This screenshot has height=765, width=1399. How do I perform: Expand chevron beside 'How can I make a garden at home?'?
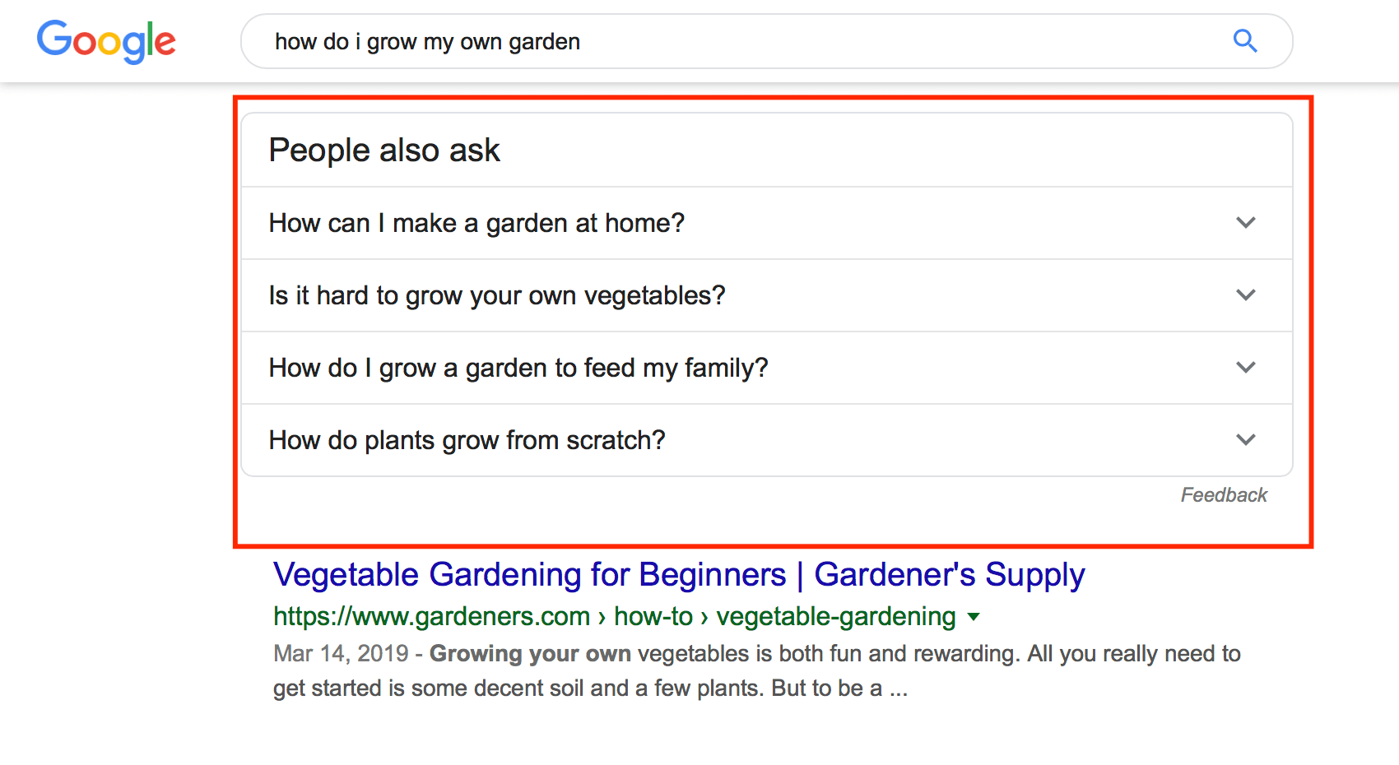(x=1246, y=223)
